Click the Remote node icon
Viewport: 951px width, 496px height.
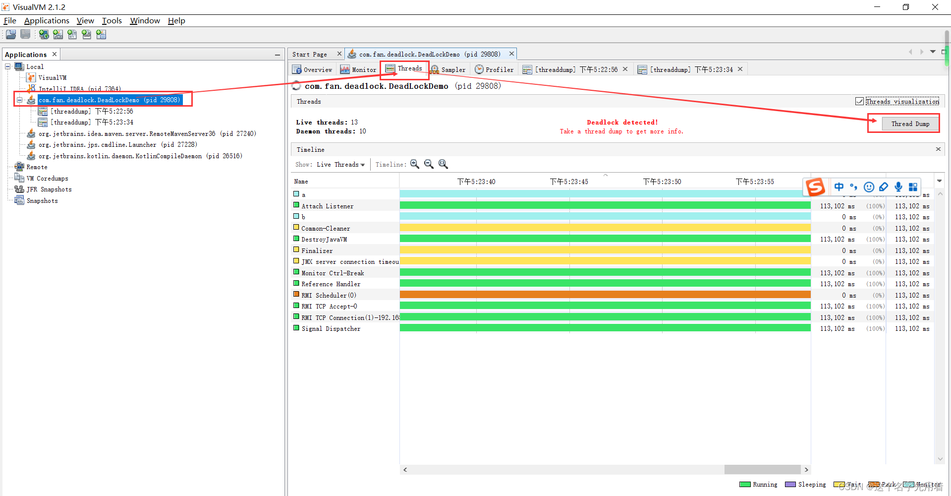19,167
